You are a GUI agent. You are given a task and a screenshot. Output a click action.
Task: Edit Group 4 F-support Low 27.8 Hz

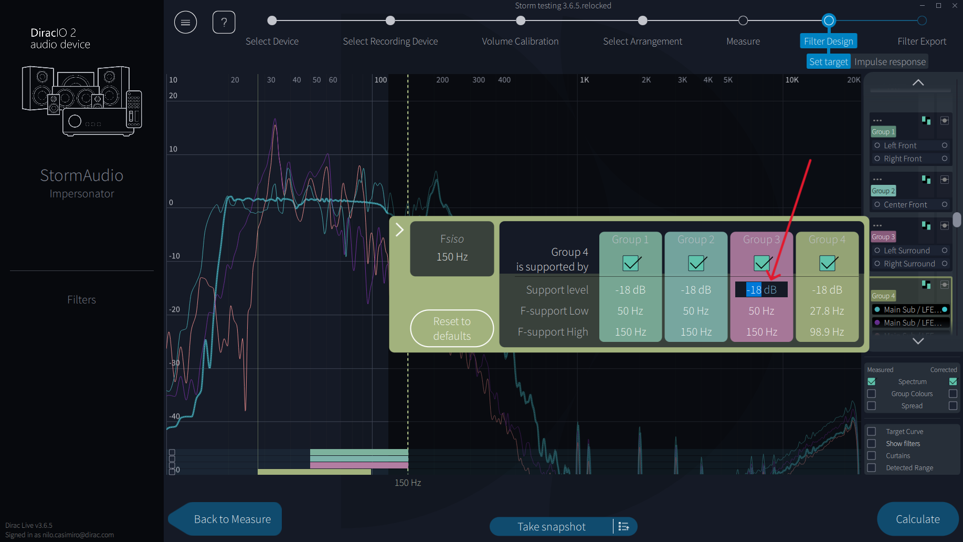click(x=827, y=311)
